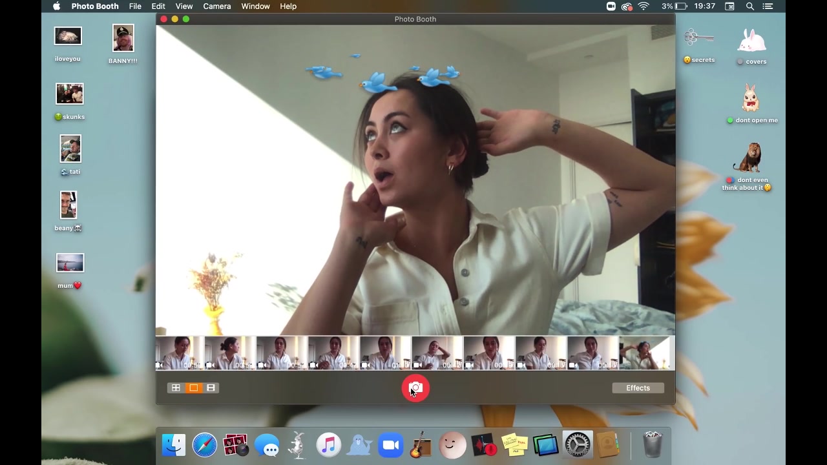Open Spotlight search in menu bar
Viewport: 827px width, 465px height.
pyautogui.click(x=750, y=6)
